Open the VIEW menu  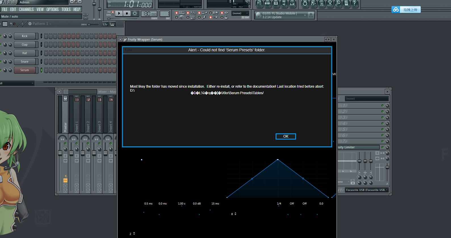click(x=40, y=9)
